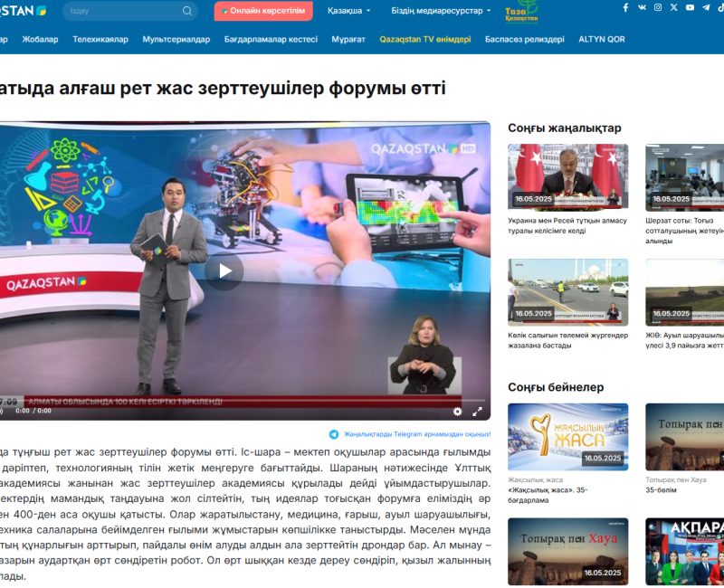
Task: Open the ЖІӨ: Ауыл шаруашылығы article link
Action: pos(684,340)
